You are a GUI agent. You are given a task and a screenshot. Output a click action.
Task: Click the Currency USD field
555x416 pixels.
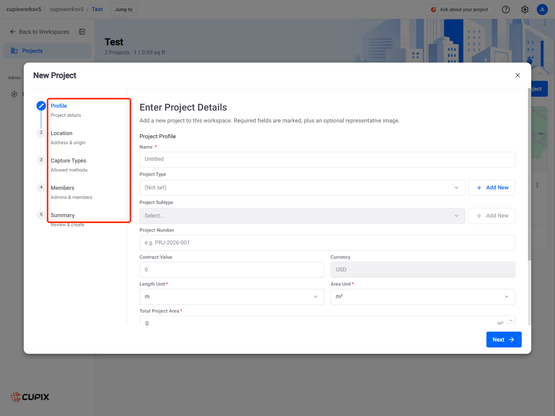(423, 270)
